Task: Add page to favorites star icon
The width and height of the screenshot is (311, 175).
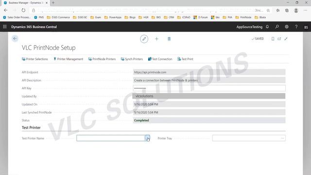Action: [268, 10]
